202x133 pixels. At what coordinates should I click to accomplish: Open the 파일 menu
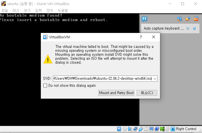click(x=5, y=10)
